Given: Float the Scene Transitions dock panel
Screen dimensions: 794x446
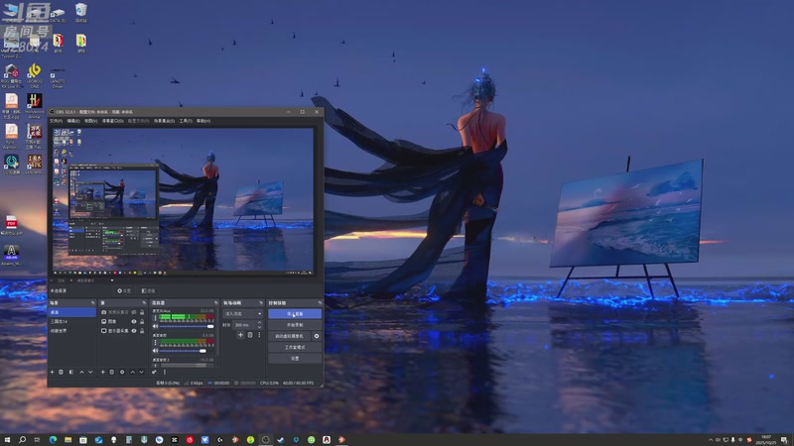Looking at the screenshot, I should click(261, 303).
